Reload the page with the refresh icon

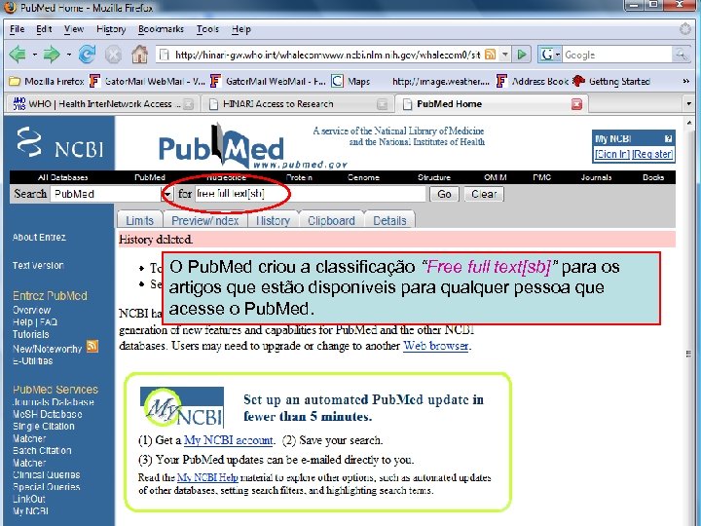[x=88, y=55]
